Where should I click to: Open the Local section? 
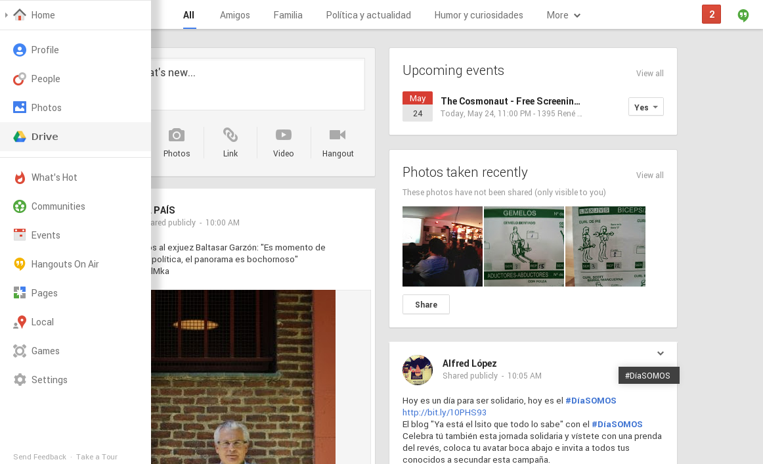43,321
